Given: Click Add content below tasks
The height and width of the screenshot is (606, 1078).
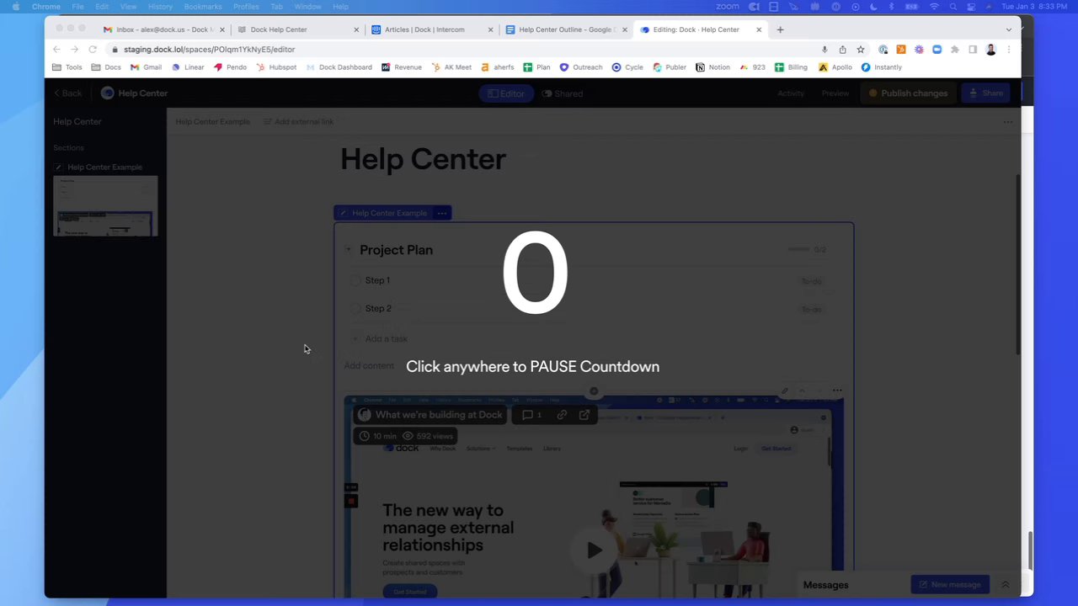Looking at the screenshot, I should click(x=369, y=366).
